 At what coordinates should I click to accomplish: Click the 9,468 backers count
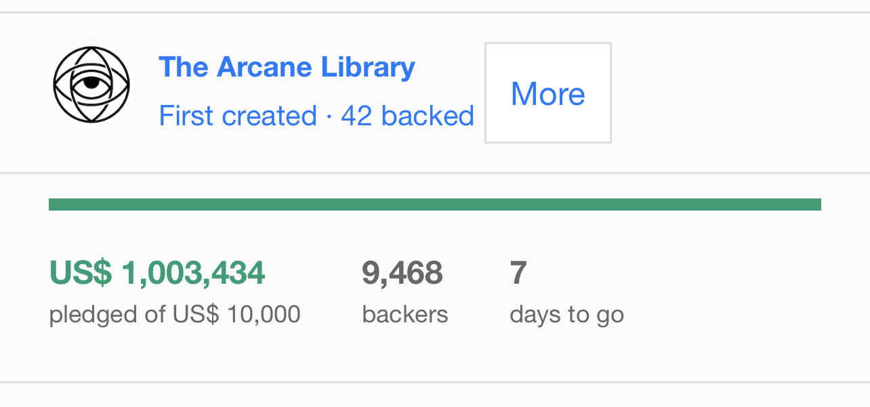(402, 273)
